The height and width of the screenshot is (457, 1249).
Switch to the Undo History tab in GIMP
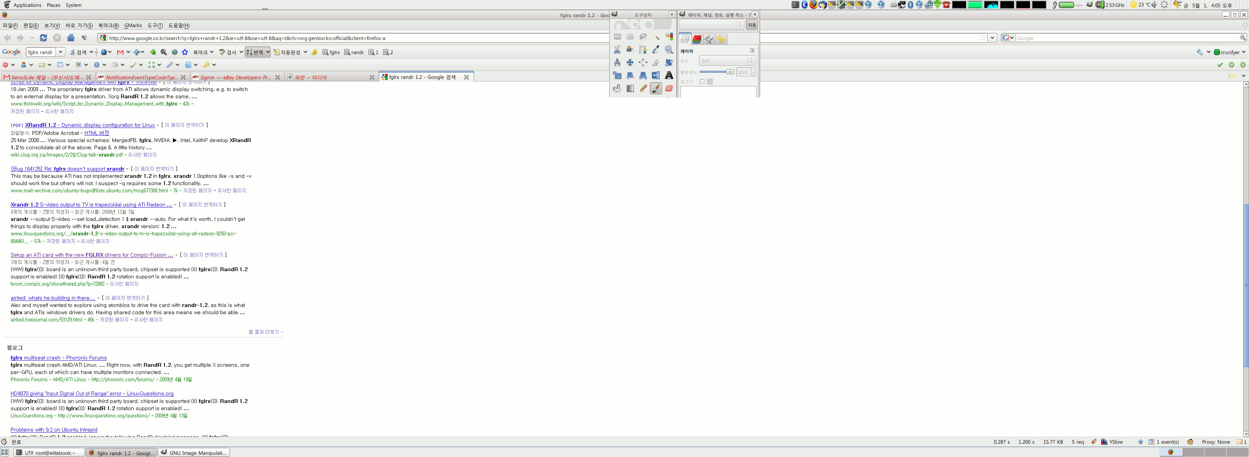[721, 39]
